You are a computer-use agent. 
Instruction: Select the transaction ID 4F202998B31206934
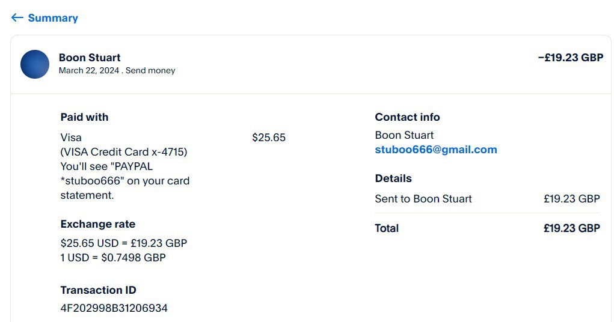pyautogui.click(x=114, y=308)
